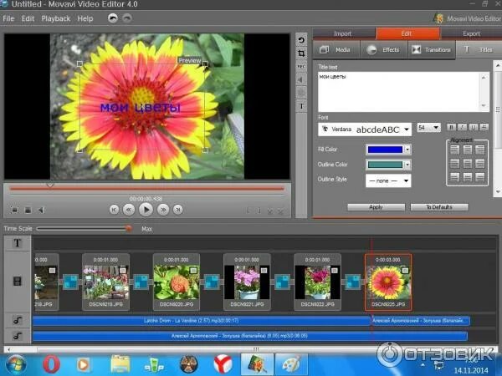
Task: Click the small square icon on DSCN9220.JPG clip
Action: (x=193, y=271)
